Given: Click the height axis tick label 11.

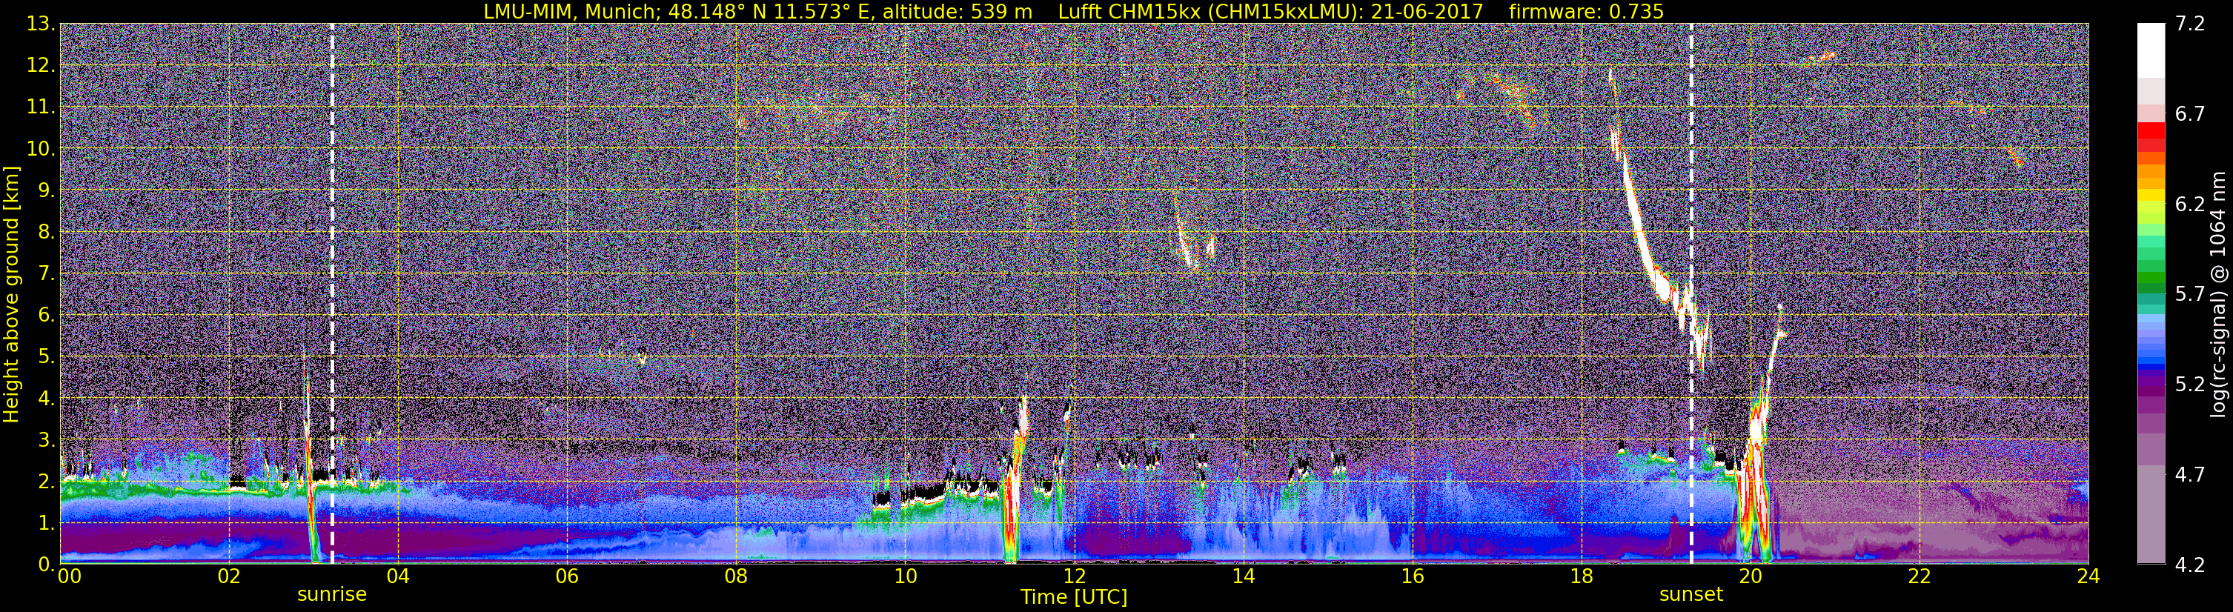Looking at the screenshot, I should pyautogui.click(x=40, y=107).
